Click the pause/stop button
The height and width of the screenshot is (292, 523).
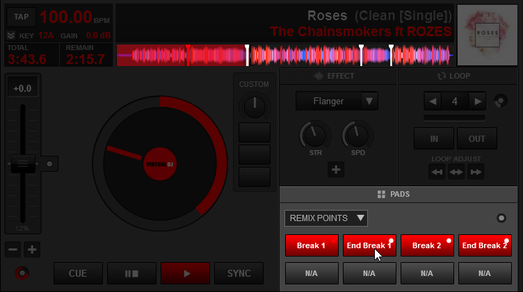(x=131, y=273)
